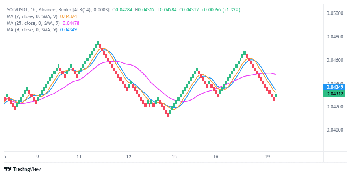The height and width of the screenshot is (176, 351).
Task: Click the open value O0.04284
Action: click(x=122, y=10)
